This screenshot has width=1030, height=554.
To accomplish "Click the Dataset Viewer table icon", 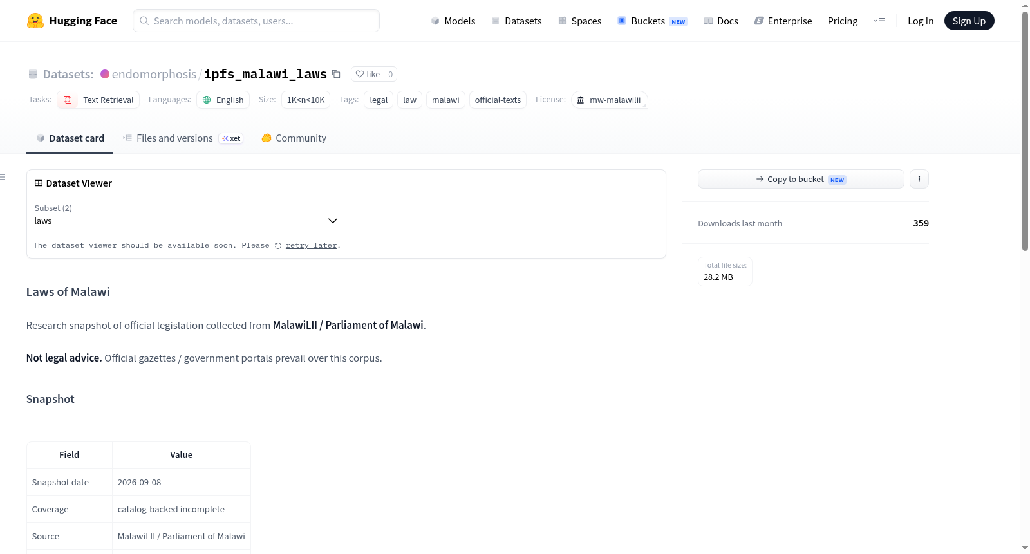I will pos(39,183).
